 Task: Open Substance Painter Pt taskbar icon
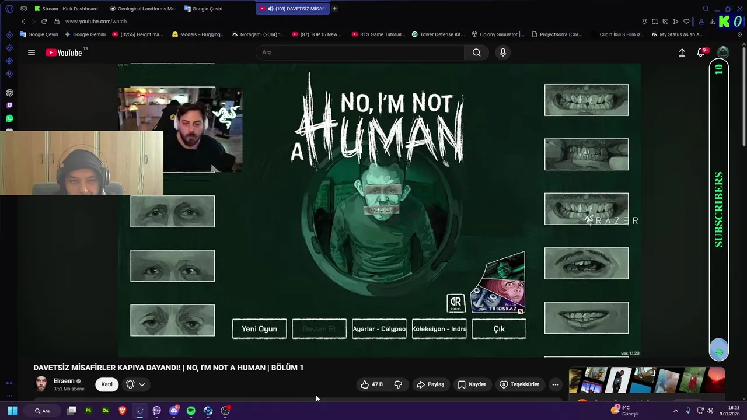click(88, 411)
